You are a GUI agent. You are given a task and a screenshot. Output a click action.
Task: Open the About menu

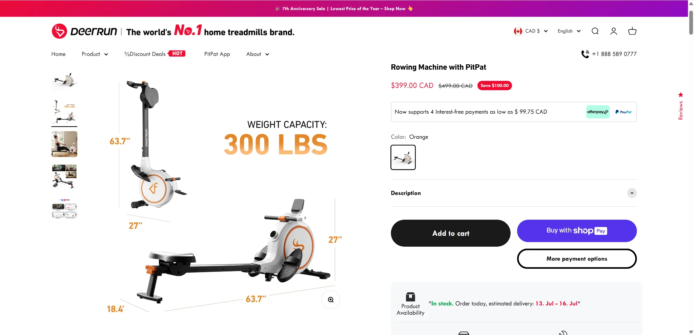[x=258, y=54]
